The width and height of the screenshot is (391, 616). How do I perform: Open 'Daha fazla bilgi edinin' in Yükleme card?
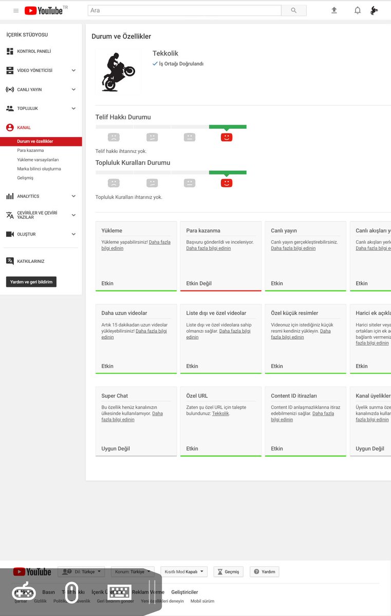tap(136, 245)
